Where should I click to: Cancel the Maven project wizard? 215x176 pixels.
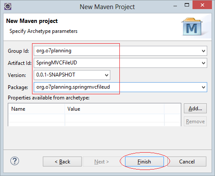[187, 162]
